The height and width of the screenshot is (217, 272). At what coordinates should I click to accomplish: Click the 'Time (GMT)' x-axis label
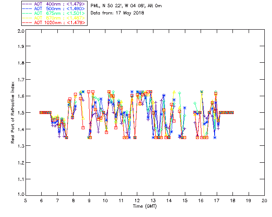pos(145,206)
